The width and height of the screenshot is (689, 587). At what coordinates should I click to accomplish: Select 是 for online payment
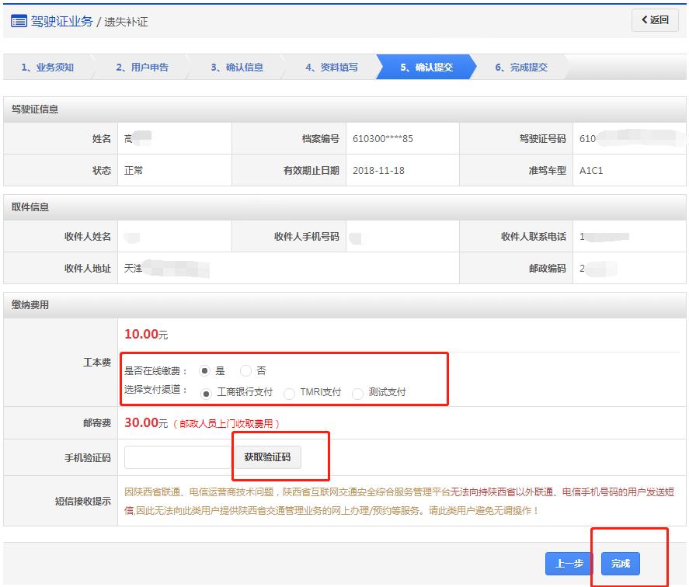pyautogui.click(x=205, y=371)
